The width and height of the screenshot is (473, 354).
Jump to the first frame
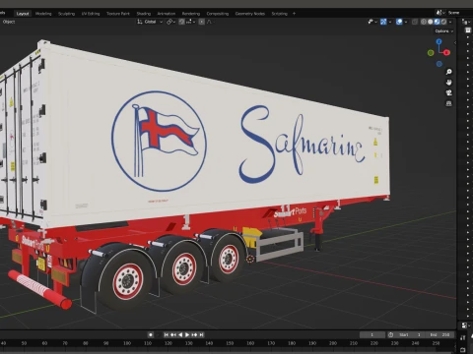click(x=167, y=334)
